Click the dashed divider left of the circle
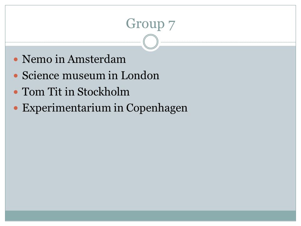 [73, 42]
